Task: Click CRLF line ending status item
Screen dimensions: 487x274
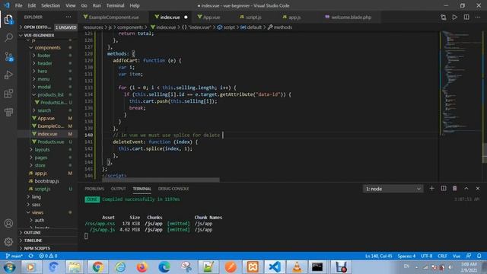Action: [x=442, y=256]
